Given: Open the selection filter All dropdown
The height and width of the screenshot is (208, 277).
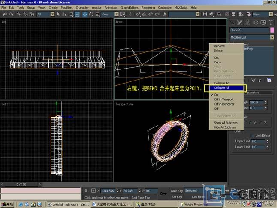Looking at the screenshot, I should [x=52, y=14].
